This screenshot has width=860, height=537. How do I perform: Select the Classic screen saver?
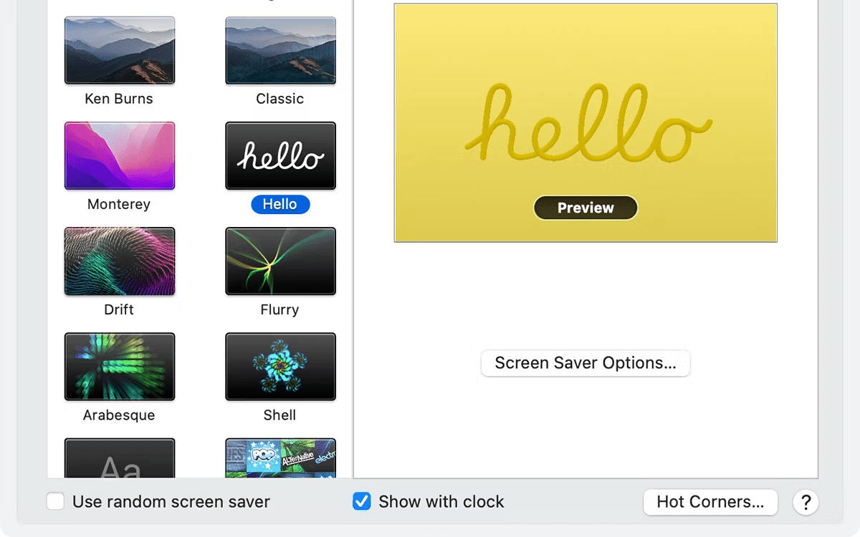(280, 50)
